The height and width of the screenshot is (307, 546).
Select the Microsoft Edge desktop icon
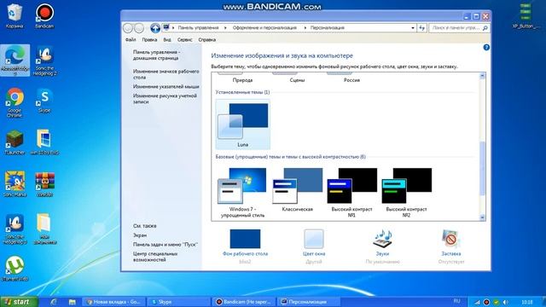point(15,60)
